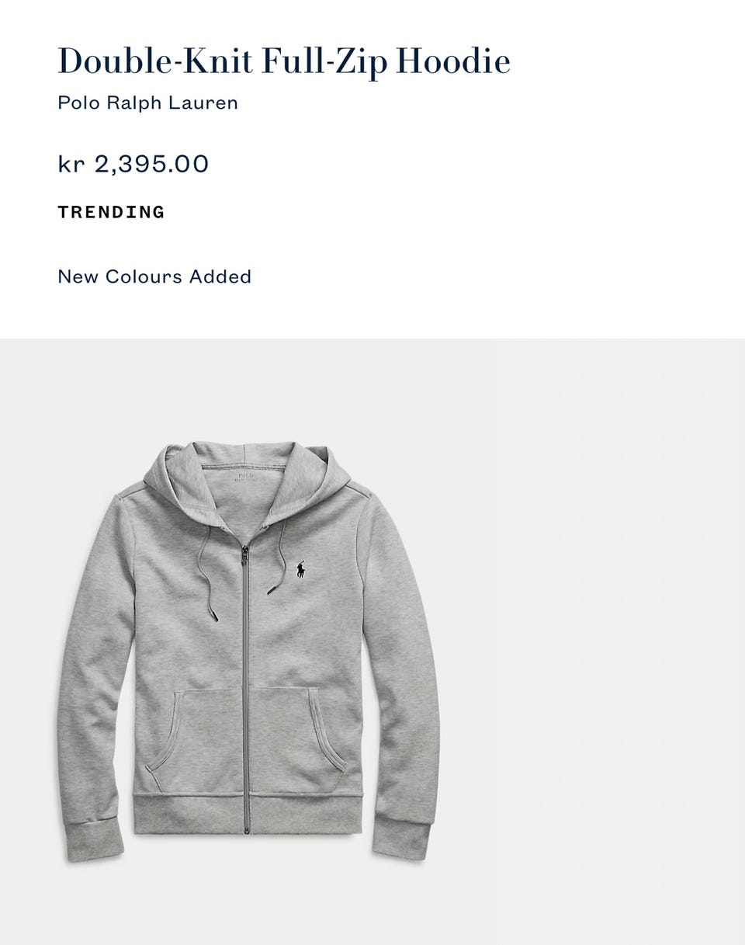Screen dimensions: 745x945
Task: Click the Double-Knit Full-Zip Hoodie title
Action: click(284, 61)
